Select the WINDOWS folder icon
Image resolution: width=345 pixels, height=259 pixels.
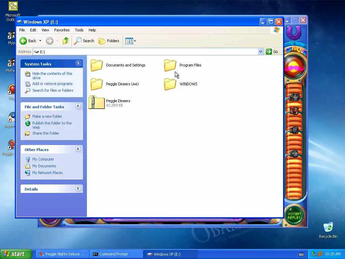[x=170, y=84]
